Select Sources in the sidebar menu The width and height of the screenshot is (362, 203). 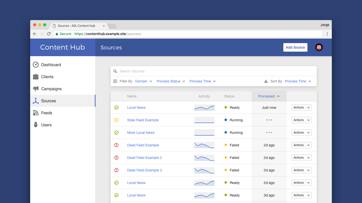point(49,101)
